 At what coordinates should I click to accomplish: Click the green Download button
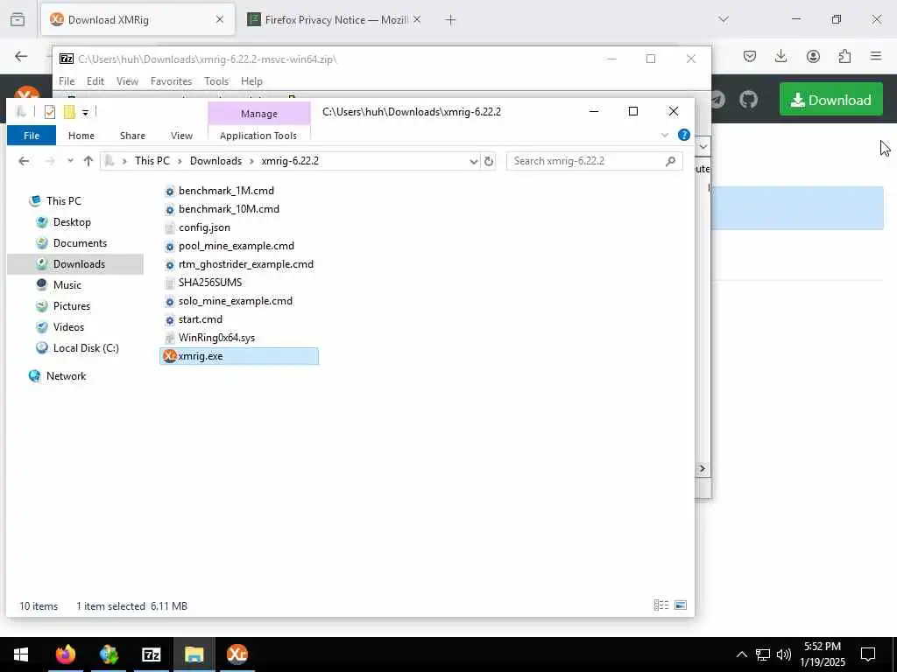[x=831, y=100]
